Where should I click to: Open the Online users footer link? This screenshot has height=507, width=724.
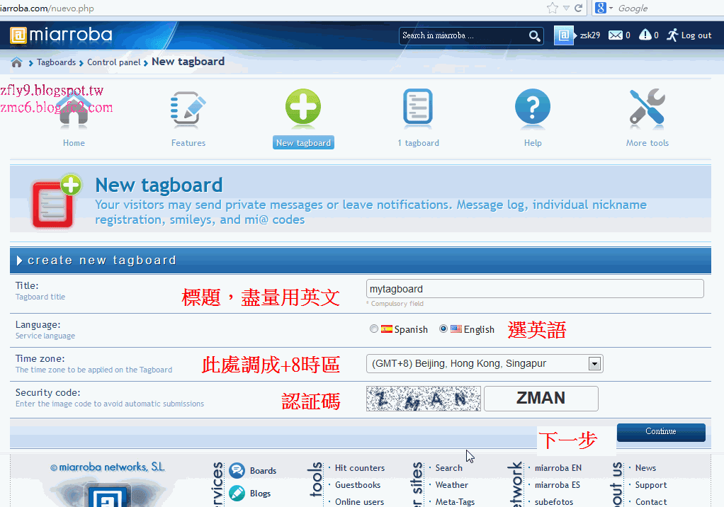359,502
